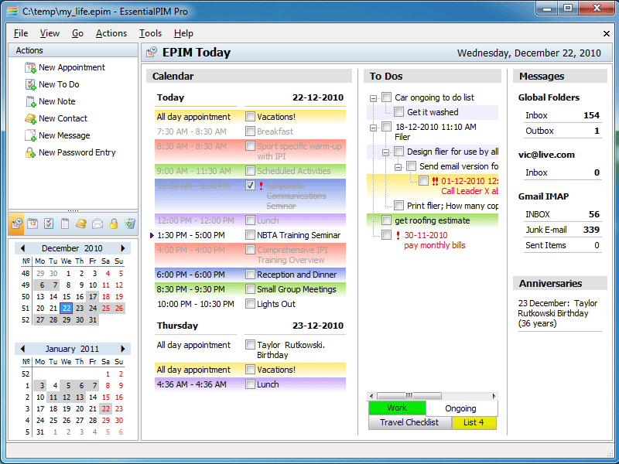Image resolution: width=619 pixels, height=464 pixels.
Task: Switch to the Ongoing to-do list tab
Action: [x=460, y=408]
